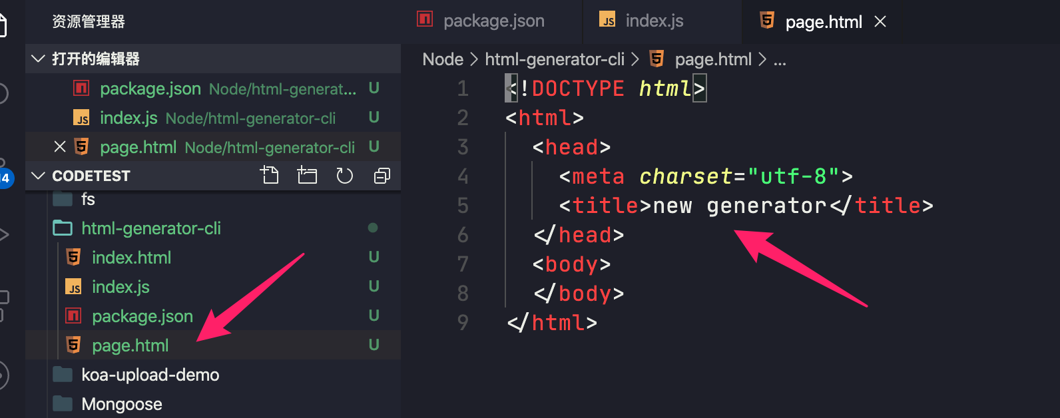Screen dimensions: 1060x418
Task: Click the New Folder icon in CODETEST header
Action: pos(307,176)
